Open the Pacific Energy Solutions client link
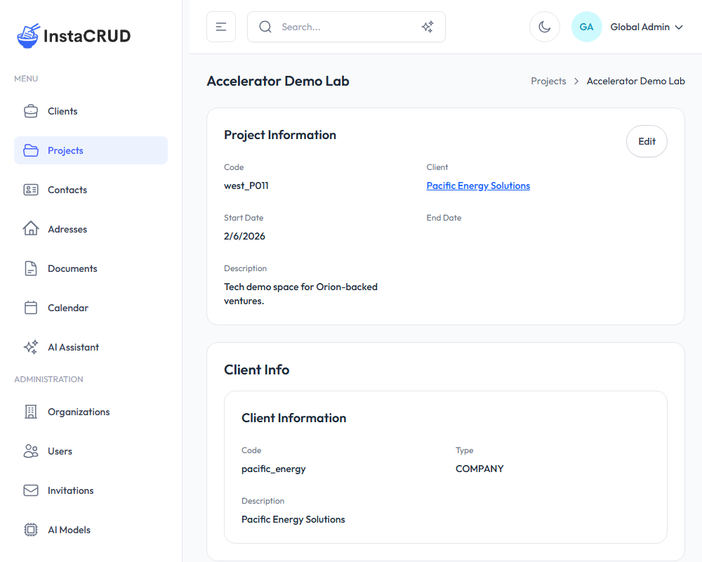The image size is (702, 562). [x=478, y=186]
